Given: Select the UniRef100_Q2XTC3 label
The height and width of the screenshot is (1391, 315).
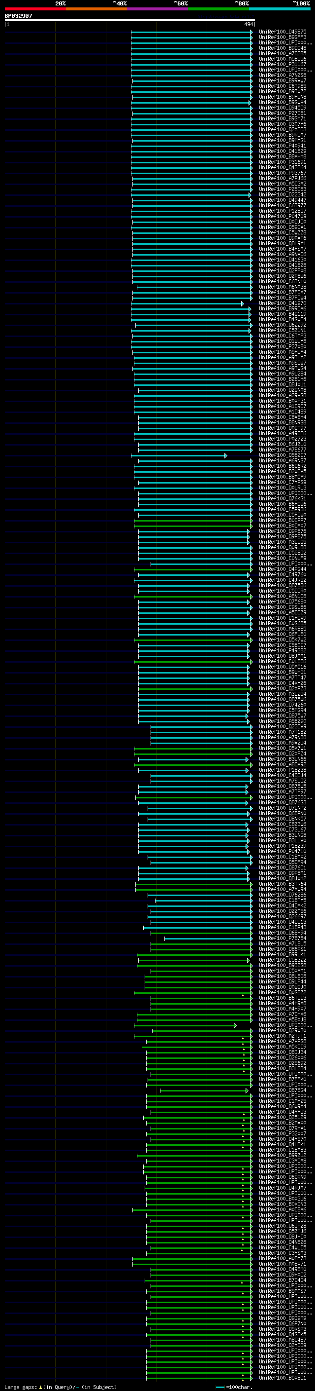Looking at the screenshot, I should coord(283,130).
